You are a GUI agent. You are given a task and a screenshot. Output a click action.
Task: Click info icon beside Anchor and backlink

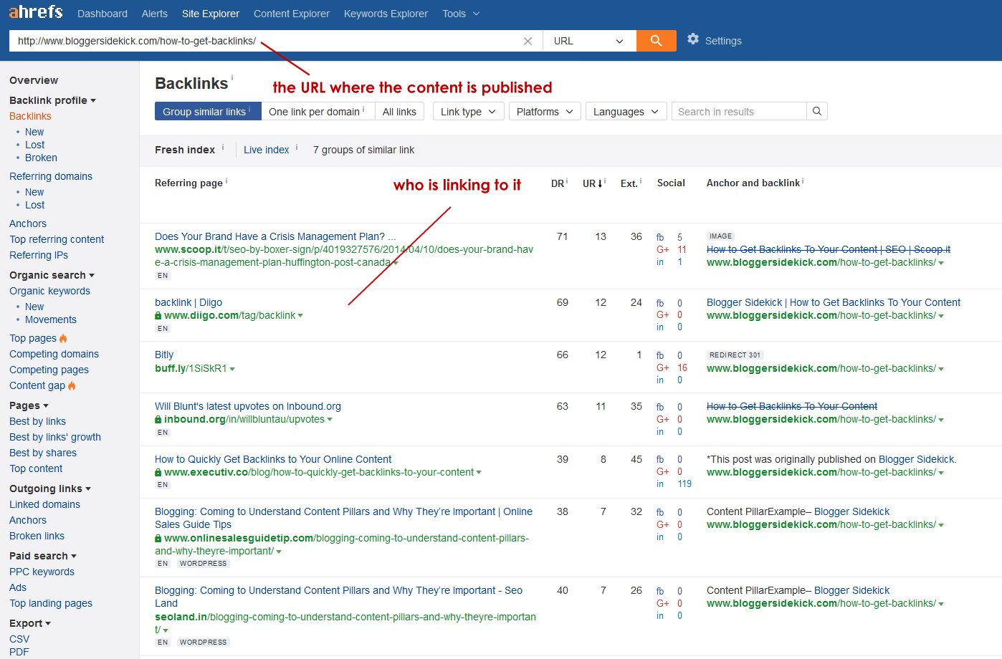click(x=803, y=181)
